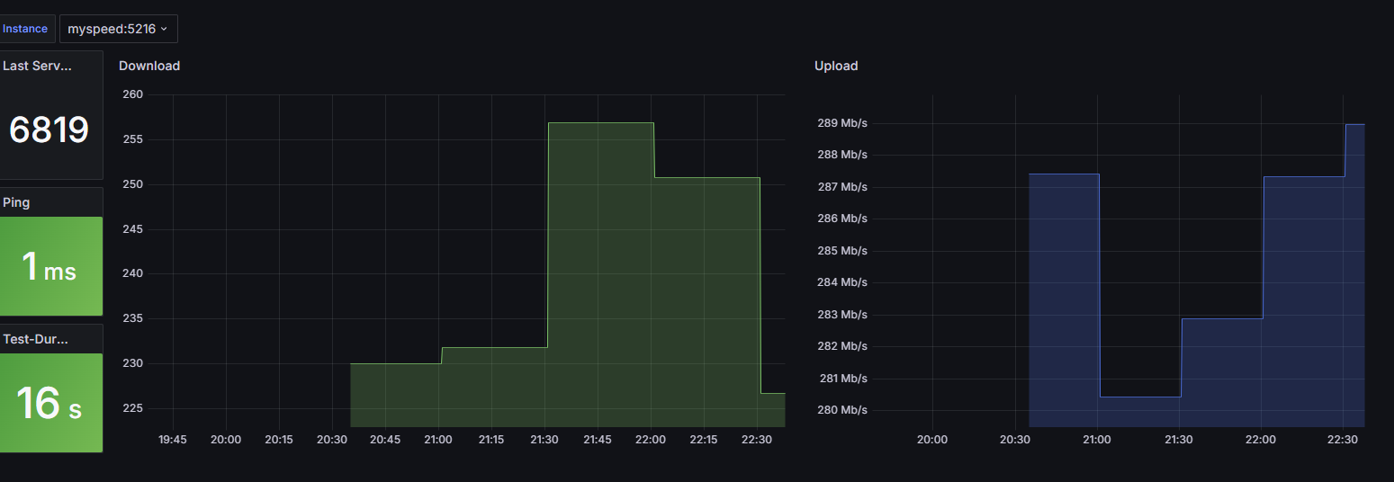
Task: Open the Upload panel title menu
Action: pyautogui.click(x=836, y=66)
